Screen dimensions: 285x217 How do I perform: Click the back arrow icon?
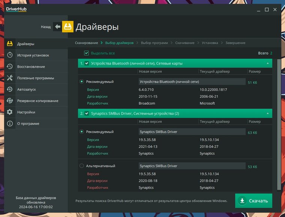(x=58, y=27)
